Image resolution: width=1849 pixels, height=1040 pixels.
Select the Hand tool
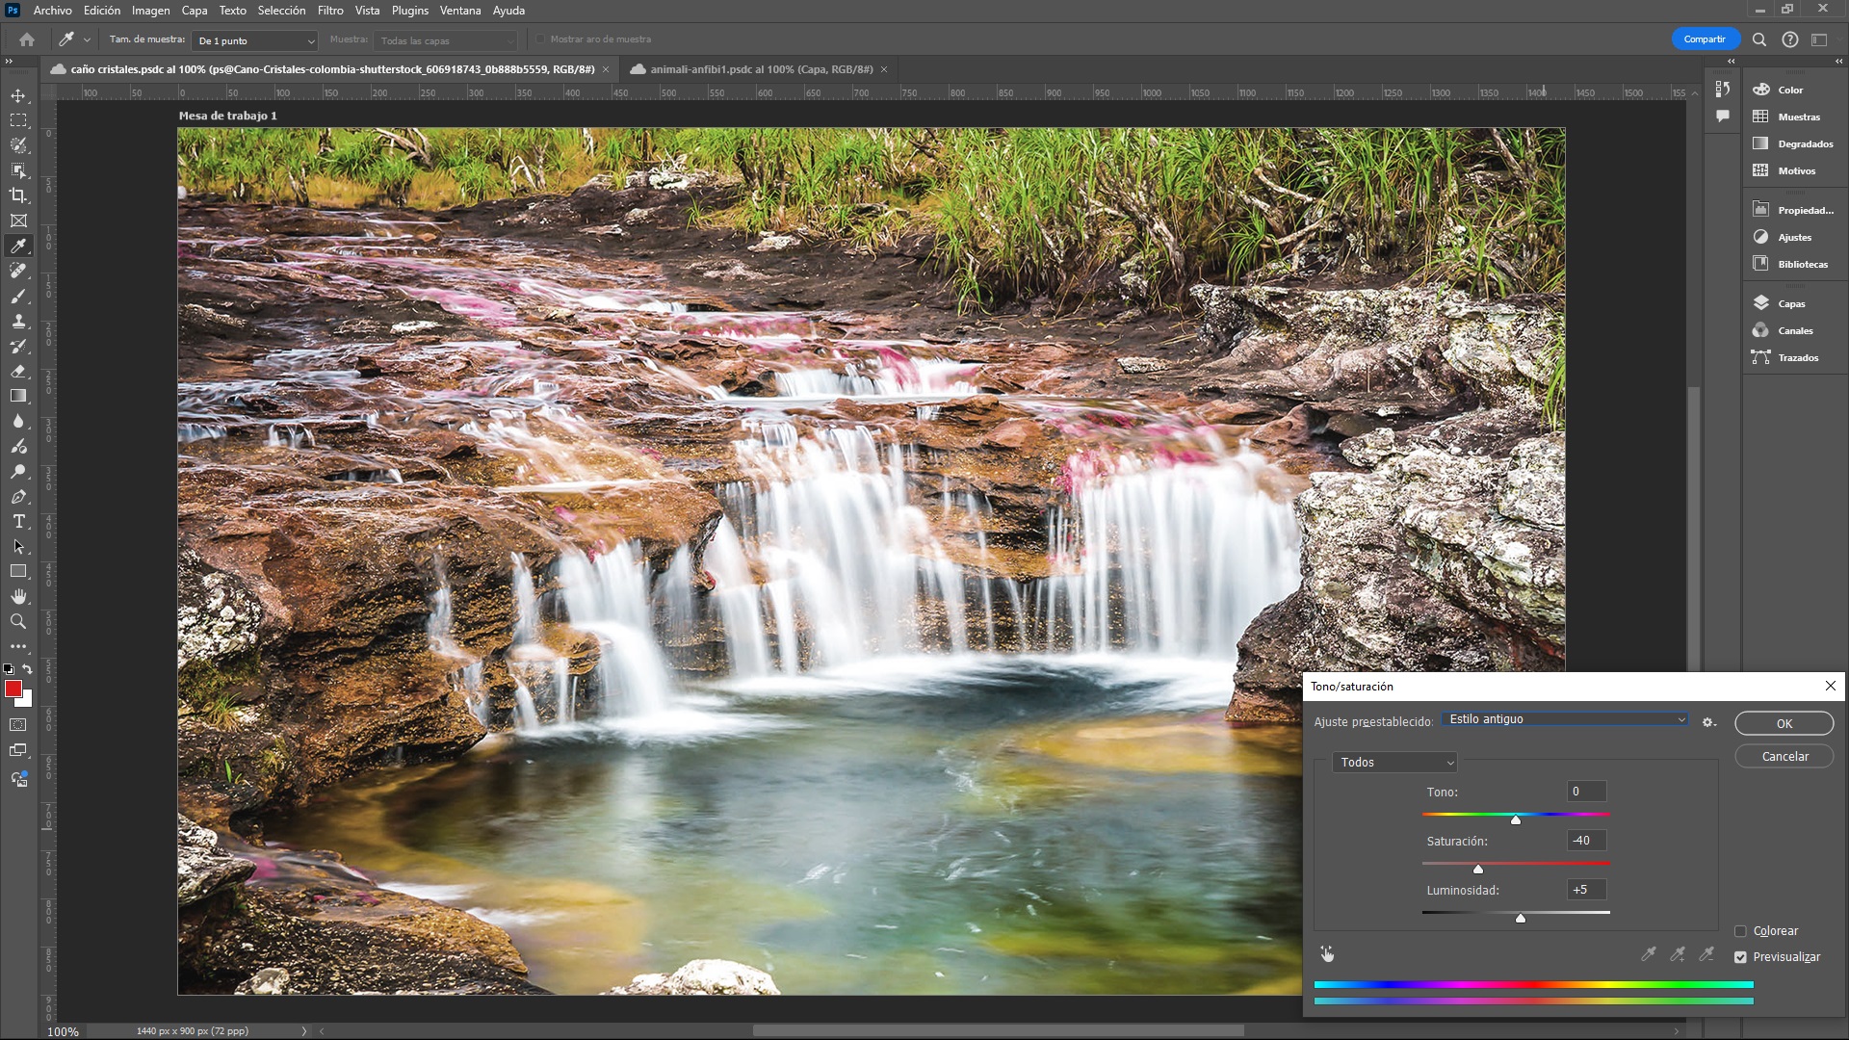click(x=18, y=597)
